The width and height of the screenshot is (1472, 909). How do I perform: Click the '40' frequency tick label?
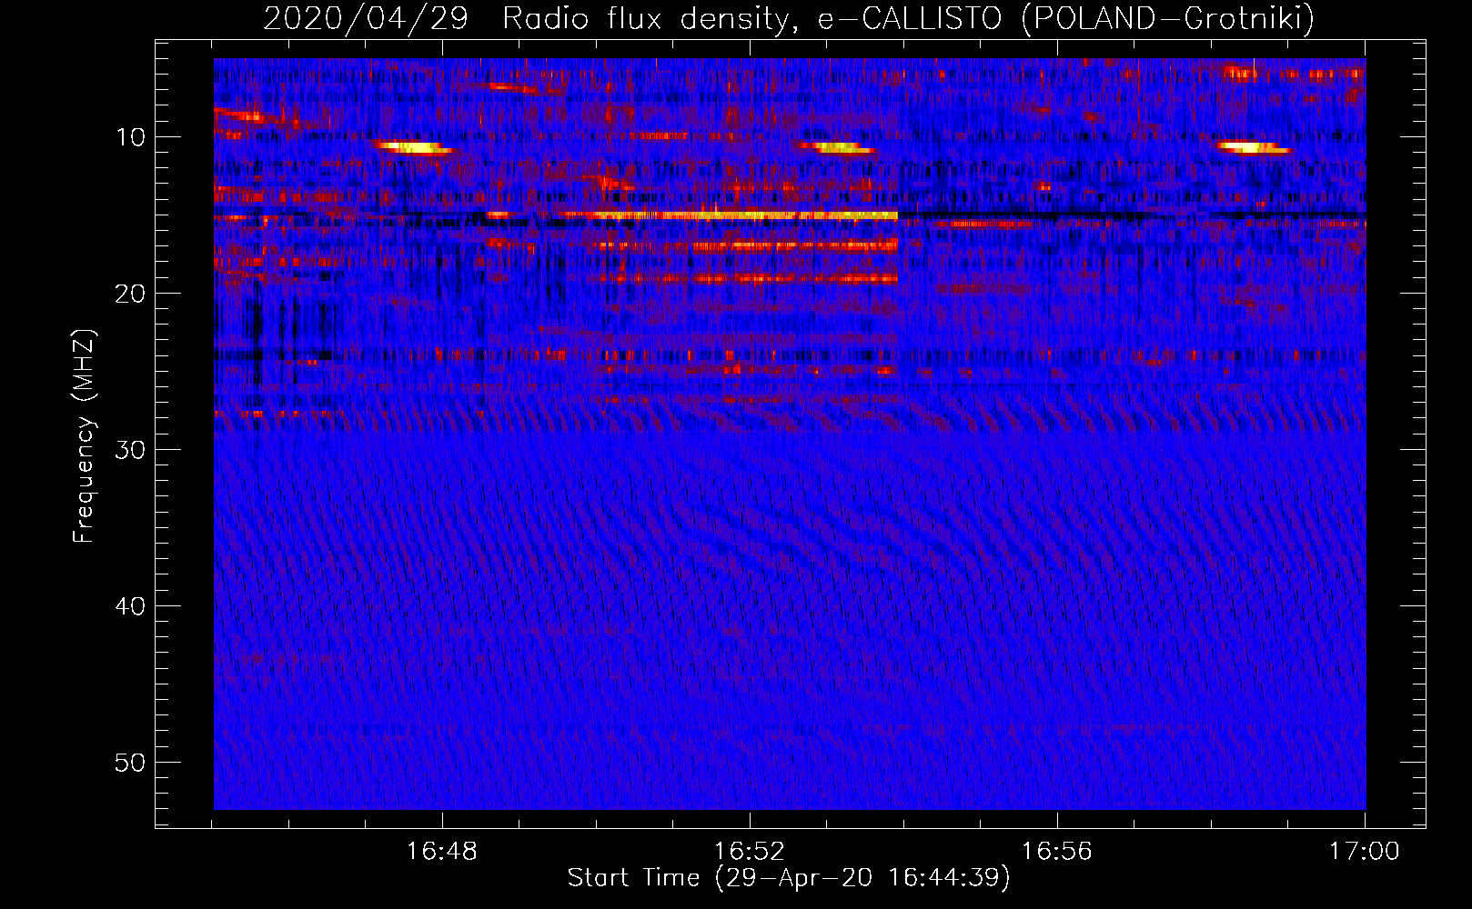point(131,606)
